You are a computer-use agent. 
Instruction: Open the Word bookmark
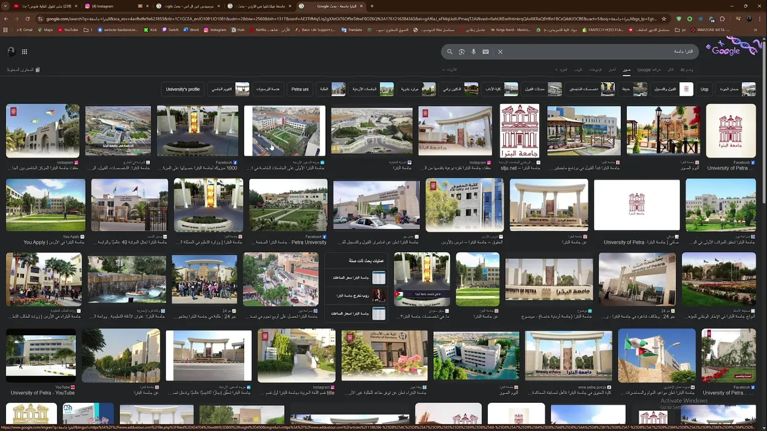tap(191, 30)
